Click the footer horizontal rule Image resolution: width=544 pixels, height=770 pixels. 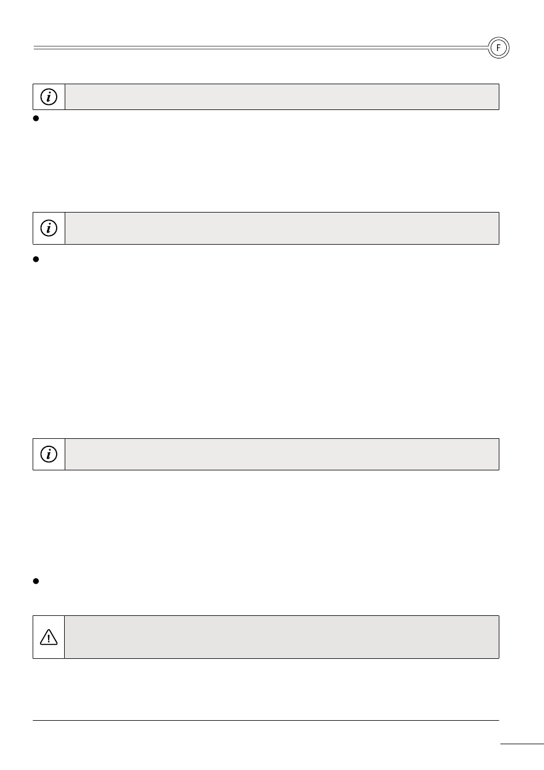(x=266, y=720)
